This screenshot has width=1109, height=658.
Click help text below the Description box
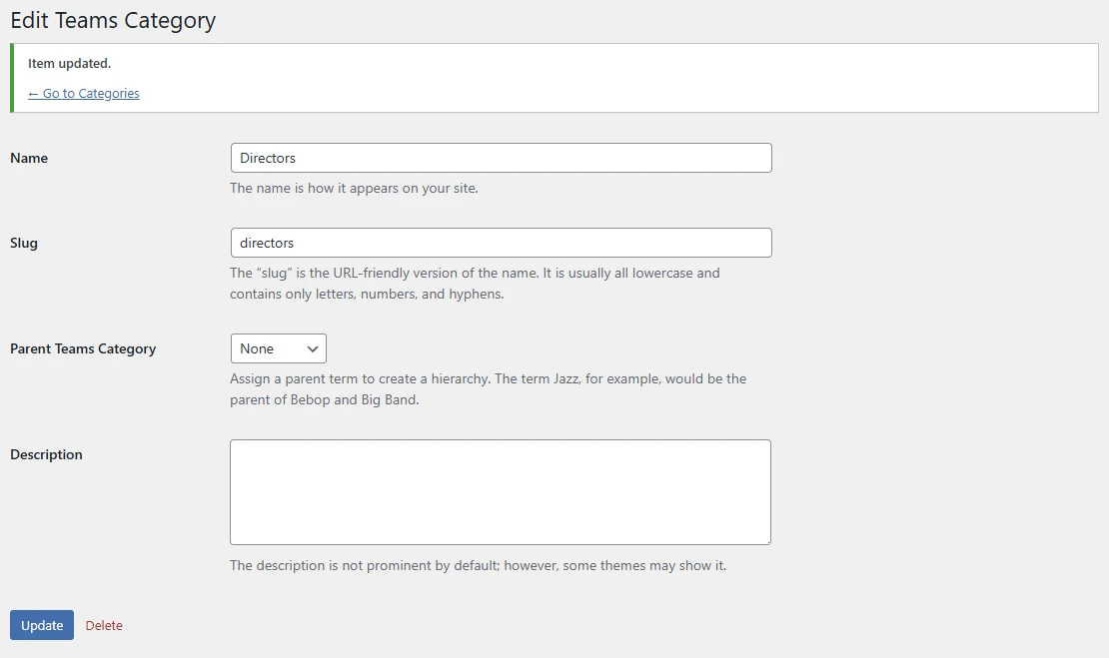tap(478, 565)
